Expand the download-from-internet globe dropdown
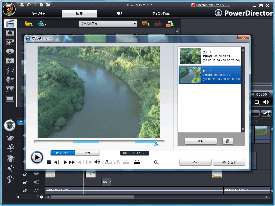Viewport: 275px width, 206px height. click(x=42, y=24)
